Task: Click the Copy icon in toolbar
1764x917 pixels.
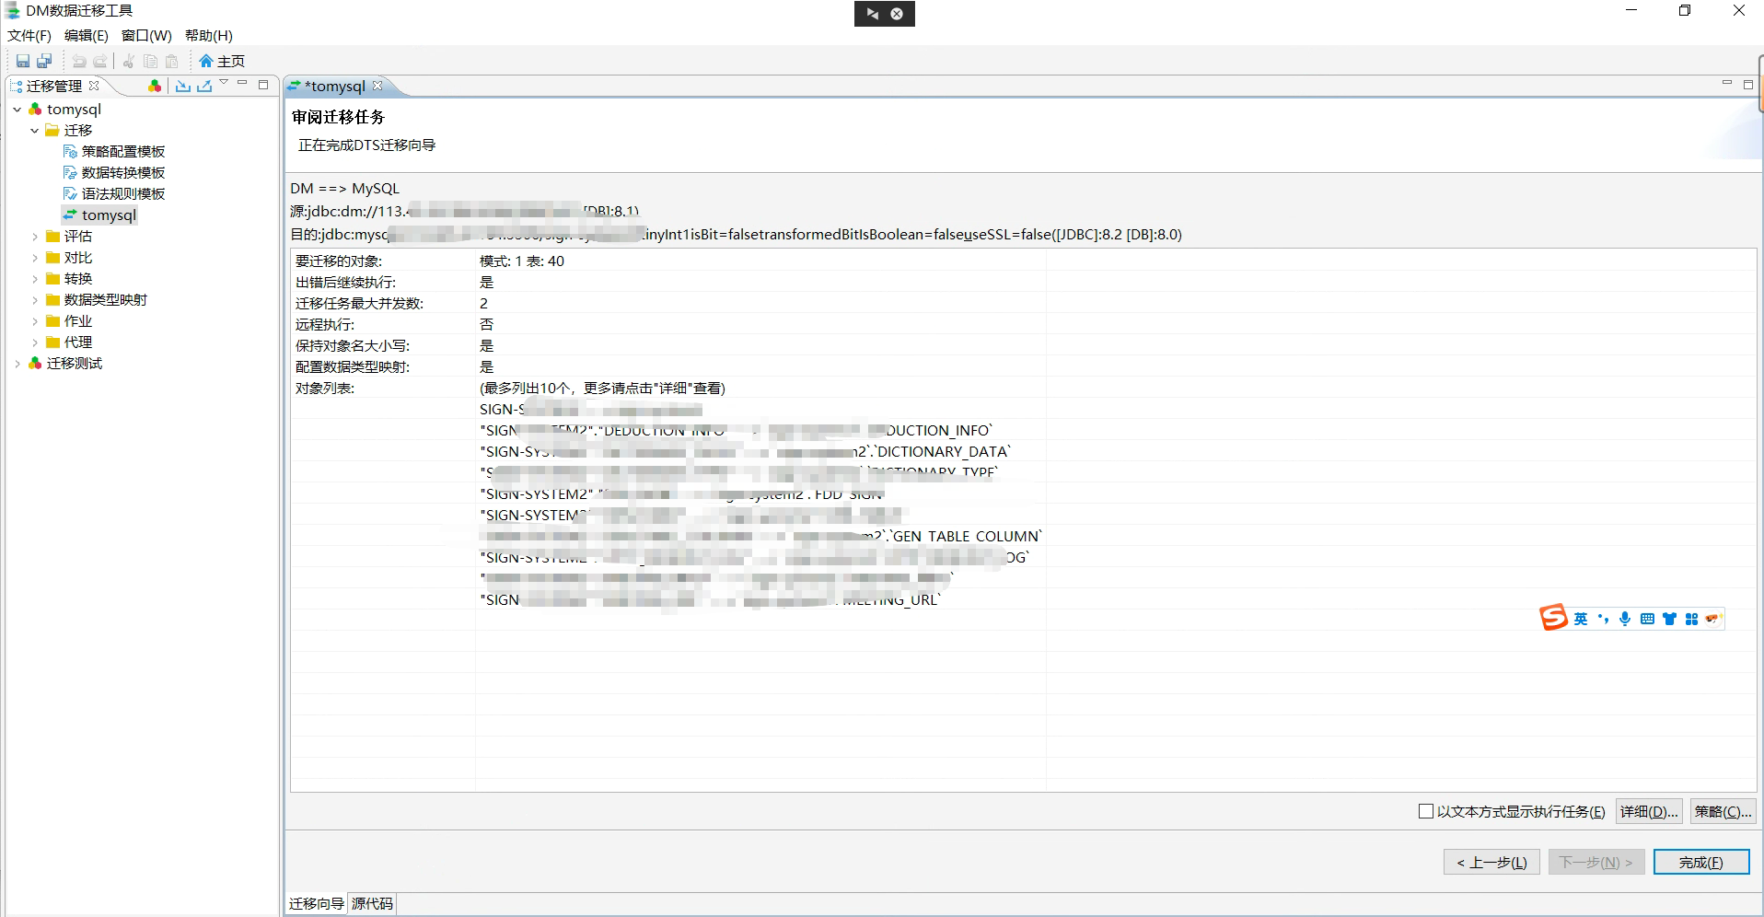Action: point(150,61)
